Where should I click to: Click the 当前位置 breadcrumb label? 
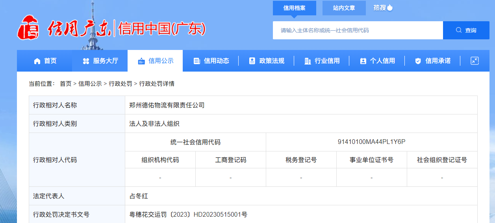42,84
